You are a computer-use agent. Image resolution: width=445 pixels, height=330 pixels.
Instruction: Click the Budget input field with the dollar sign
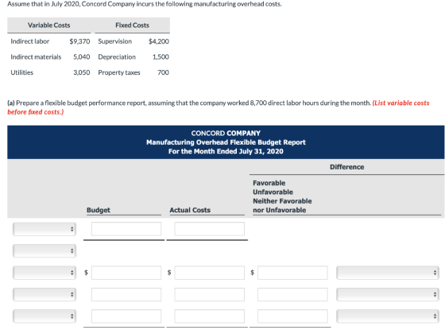pyautogui.click(x=126, y=273)
